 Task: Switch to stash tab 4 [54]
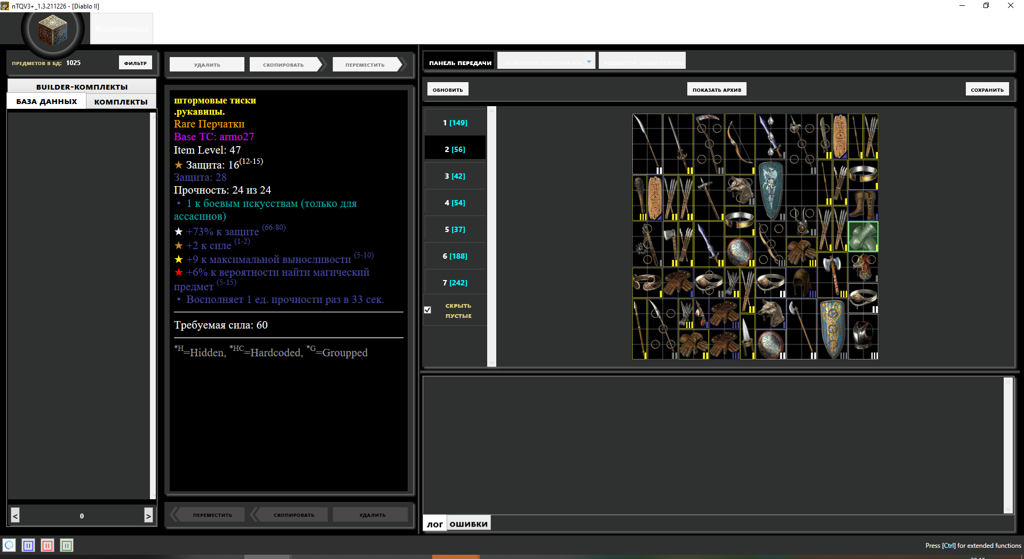(455, 203)
